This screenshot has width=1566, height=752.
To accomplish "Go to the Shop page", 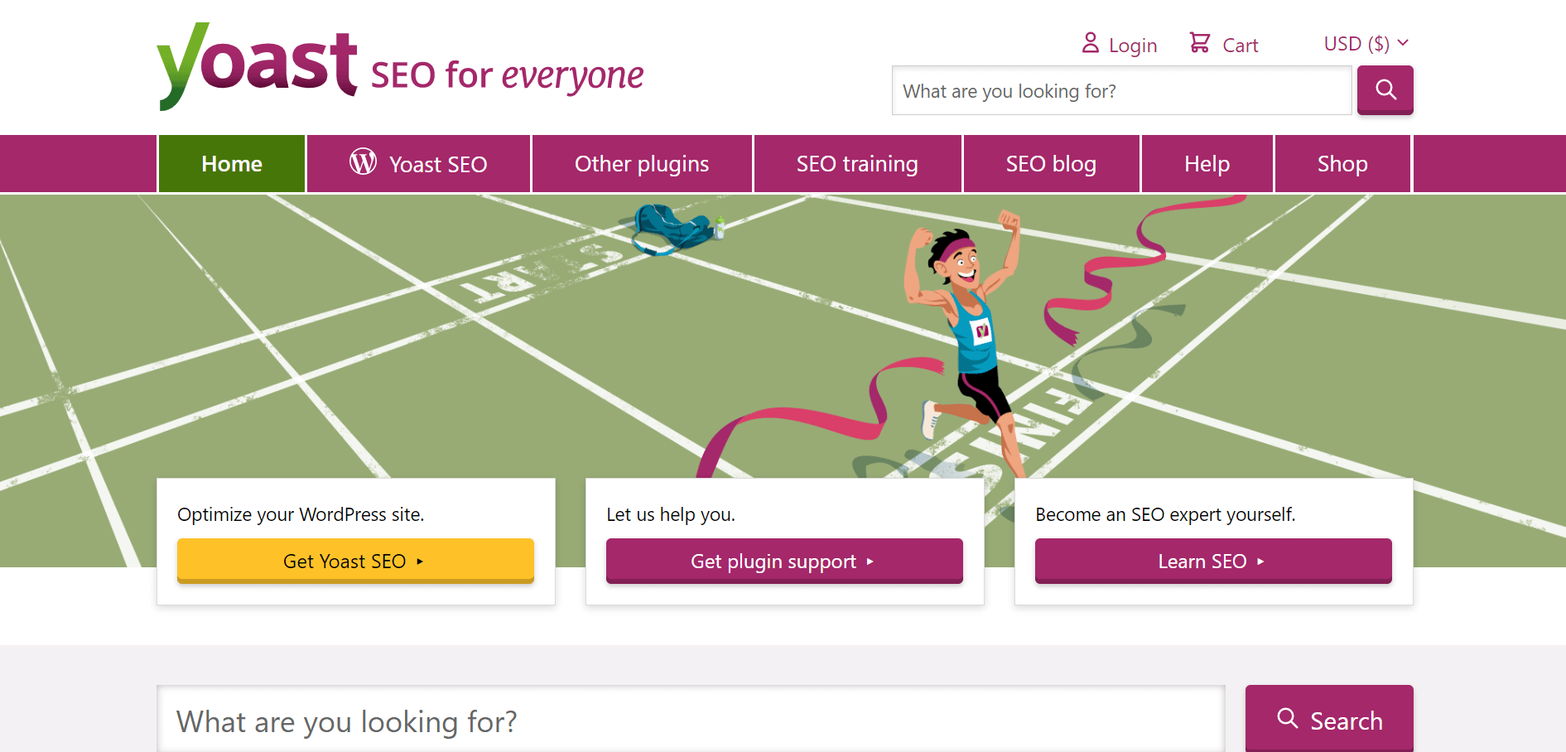I will pos(1342,164).
